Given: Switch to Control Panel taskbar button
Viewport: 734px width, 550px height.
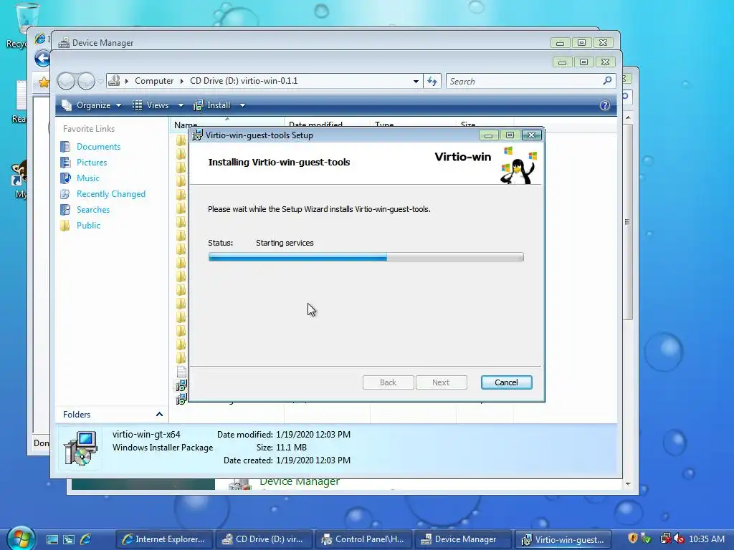Looking at the screenshot, I should click(x=363, y=539).
